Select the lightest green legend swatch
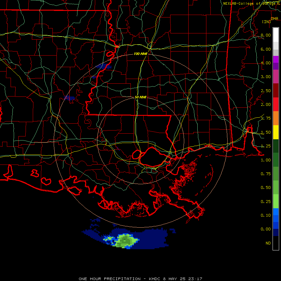Viewport: 281px width, 281px height. (x=276, y=201)
